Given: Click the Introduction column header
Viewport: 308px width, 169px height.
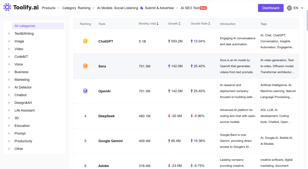Looking at the screenshot, I should tap(228, 24).
